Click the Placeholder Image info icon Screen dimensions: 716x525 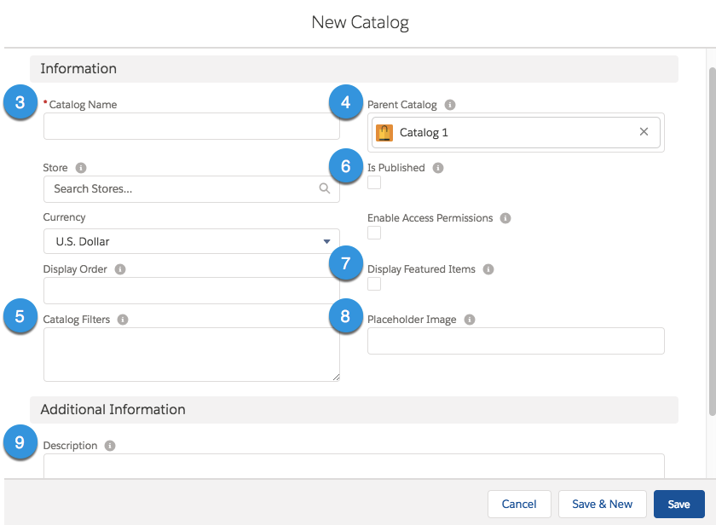(470, 320)
